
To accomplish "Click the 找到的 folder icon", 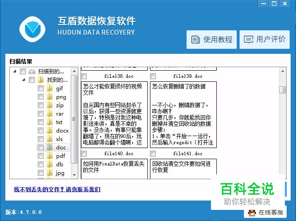I will coord(41,80).
